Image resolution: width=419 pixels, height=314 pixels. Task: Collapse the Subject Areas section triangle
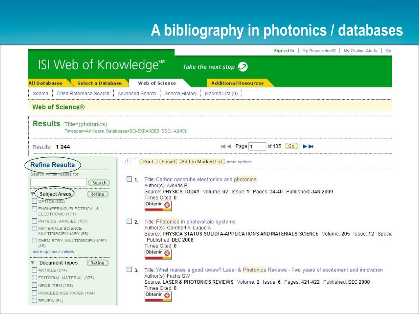point(33,193)
